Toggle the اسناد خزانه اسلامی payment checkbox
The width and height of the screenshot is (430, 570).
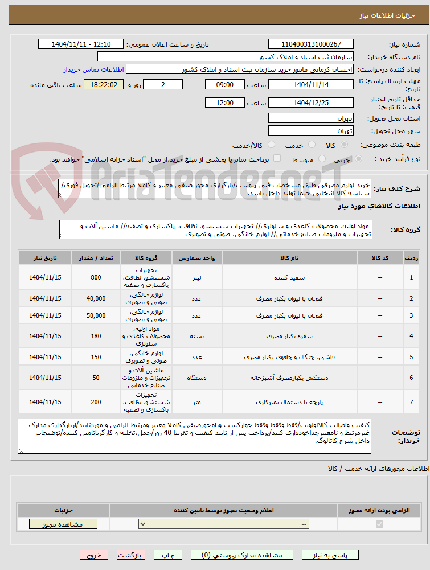click(277, 158)
